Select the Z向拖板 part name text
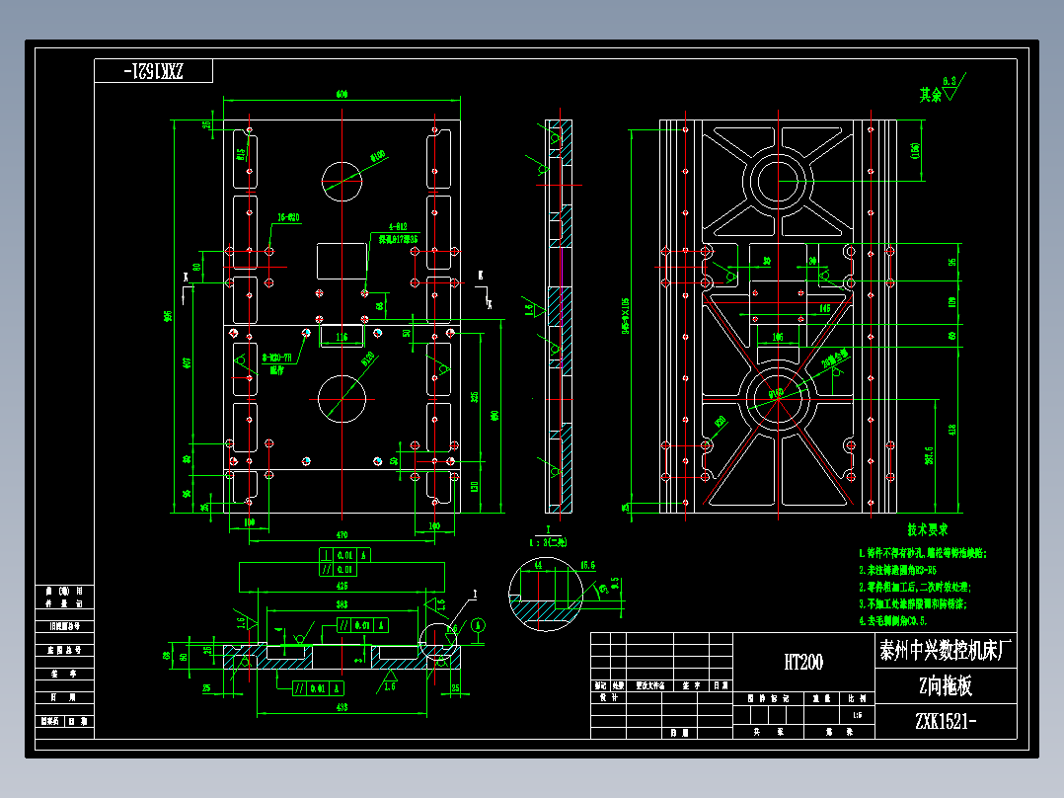1064x798 pixels. (x=946, y=686)
